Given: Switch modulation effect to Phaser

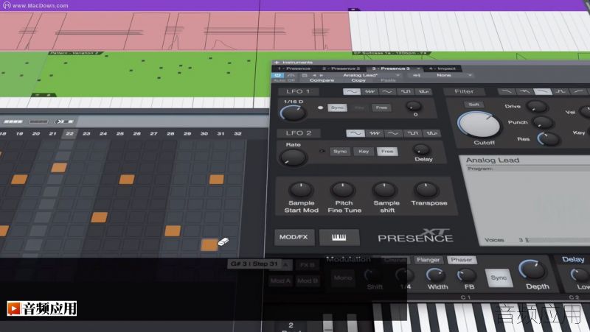Looking at the screenshot, I should (x=462, y=260).
